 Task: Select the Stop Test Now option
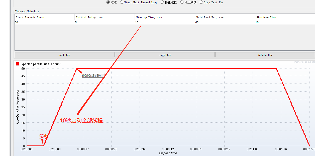click(201, 2)
